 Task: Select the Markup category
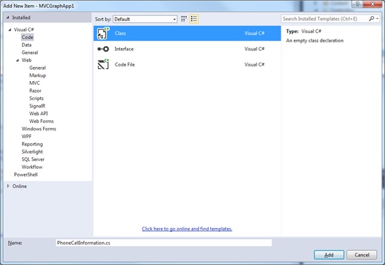click(38, 76)
